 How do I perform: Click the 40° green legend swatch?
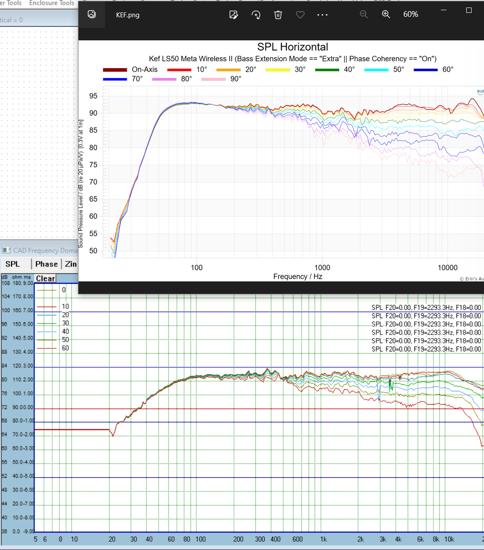pyautogui.click(x=327, y=70)
